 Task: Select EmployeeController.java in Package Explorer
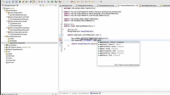(x=20, y=19)
